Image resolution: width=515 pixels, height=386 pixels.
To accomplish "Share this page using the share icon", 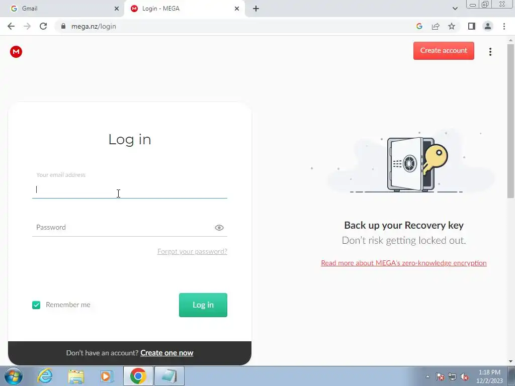I will (x=436, y=26).
